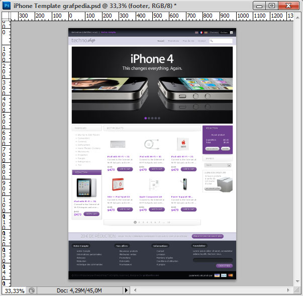
Task: Click the 33,33% zoom level field
Action: [x=15, y=290]
